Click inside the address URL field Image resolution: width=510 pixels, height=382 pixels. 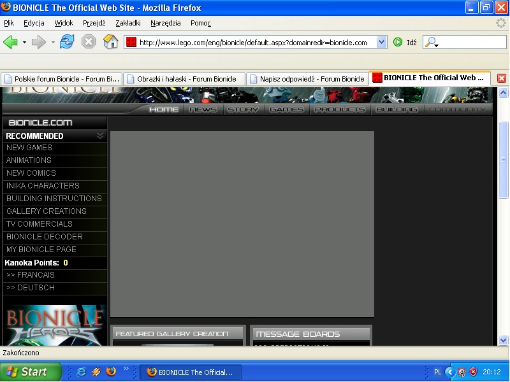click(x=257, y=43)
